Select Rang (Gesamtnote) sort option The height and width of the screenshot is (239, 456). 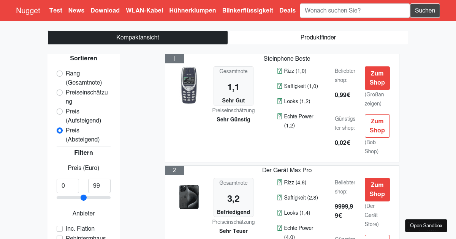point(60,74)
